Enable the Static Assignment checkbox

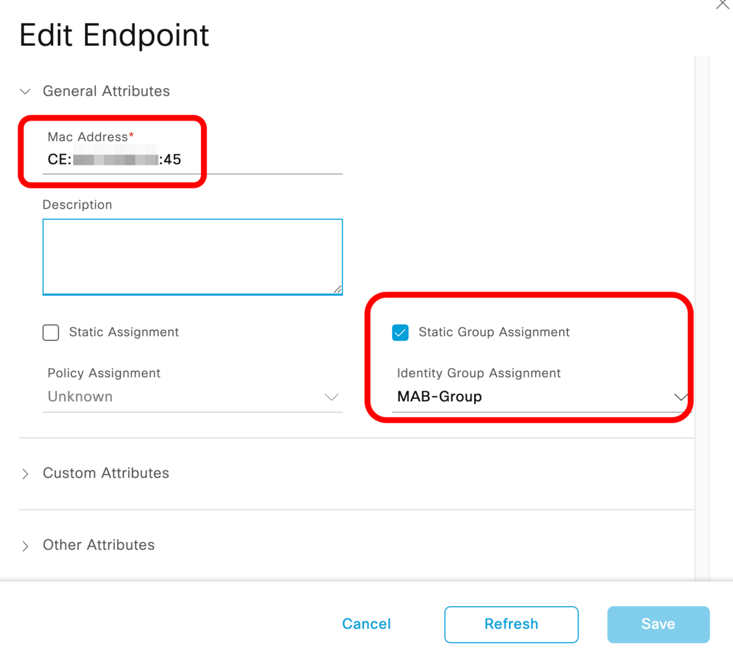50,332
